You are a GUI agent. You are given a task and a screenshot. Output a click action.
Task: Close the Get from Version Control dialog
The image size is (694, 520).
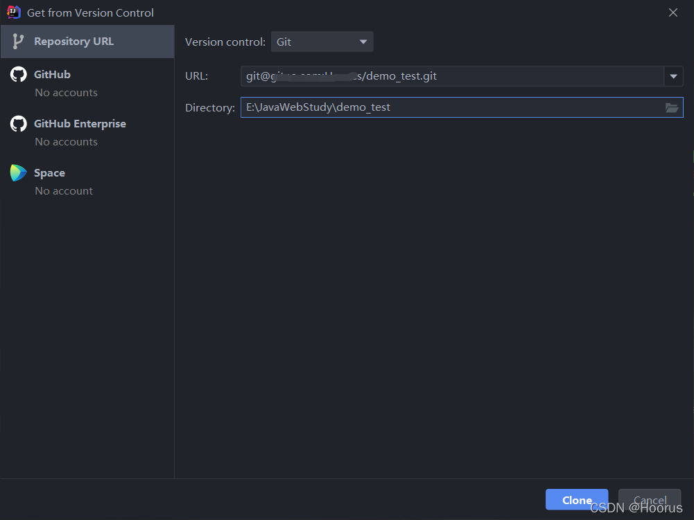pyautogui.click(x=673, y=12)
